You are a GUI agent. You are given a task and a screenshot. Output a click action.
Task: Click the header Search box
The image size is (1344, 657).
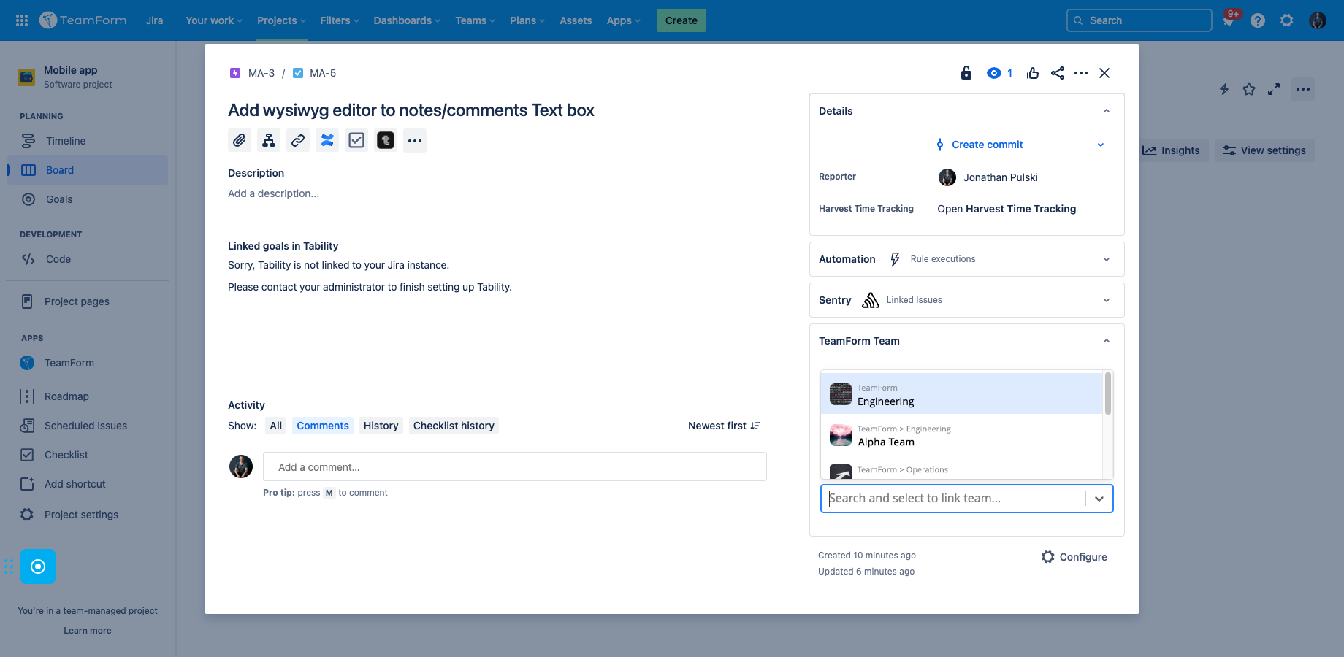click(x=1139, y=20)
